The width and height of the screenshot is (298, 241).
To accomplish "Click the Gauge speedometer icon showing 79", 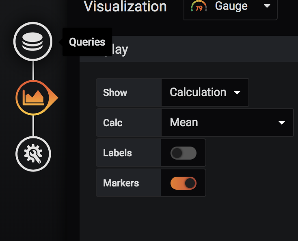I will pyautogui.click(x=199, y=7).
